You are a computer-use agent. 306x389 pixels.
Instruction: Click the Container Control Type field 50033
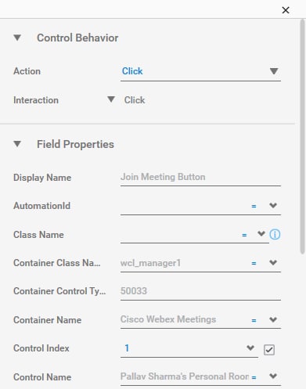pyautogui.click(x=200, y=291)
